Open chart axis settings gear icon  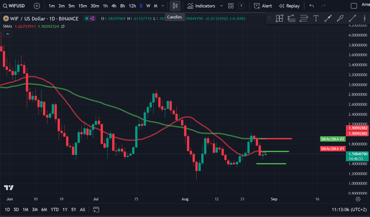click(358, 199)
